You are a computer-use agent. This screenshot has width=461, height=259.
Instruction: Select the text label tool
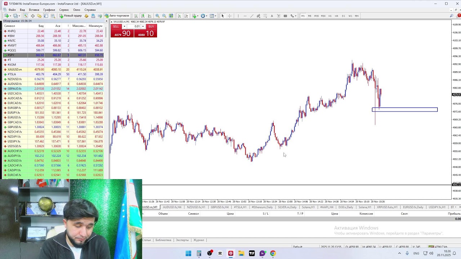[278, 16]
